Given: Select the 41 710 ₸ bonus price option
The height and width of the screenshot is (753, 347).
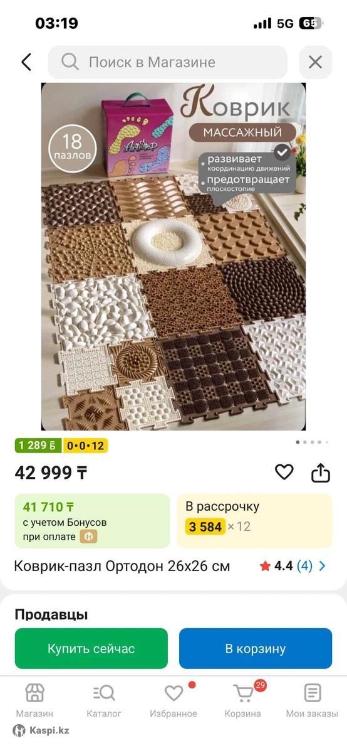Looking at the screenshot, I should click(92, 521).
